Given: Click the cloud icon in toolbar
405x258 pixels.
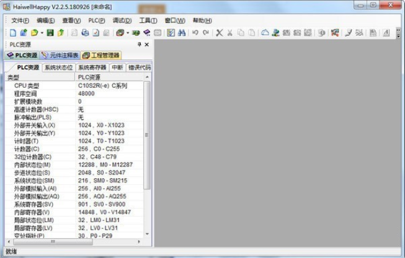Looking at the screenshot, I should (x=265, y=33).
